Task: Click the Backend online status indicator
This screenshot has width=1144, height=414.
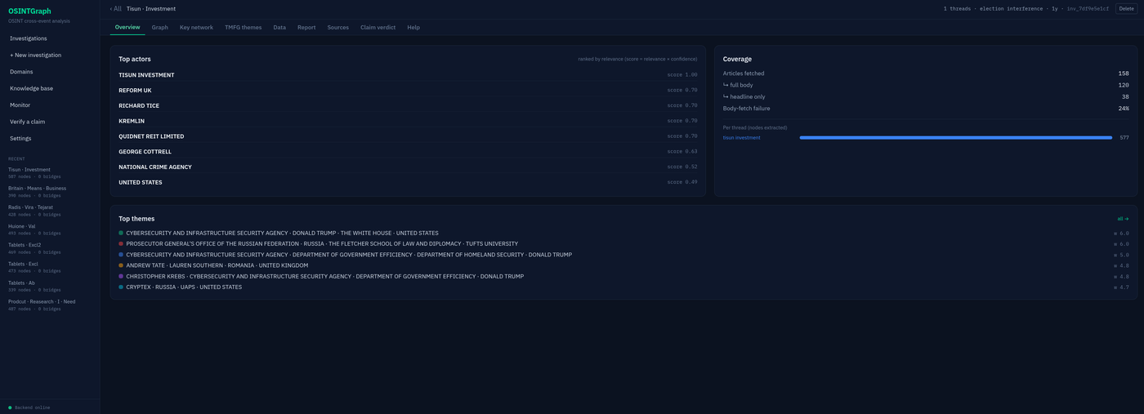Action: pyautogui.click(x=29, y=407)
